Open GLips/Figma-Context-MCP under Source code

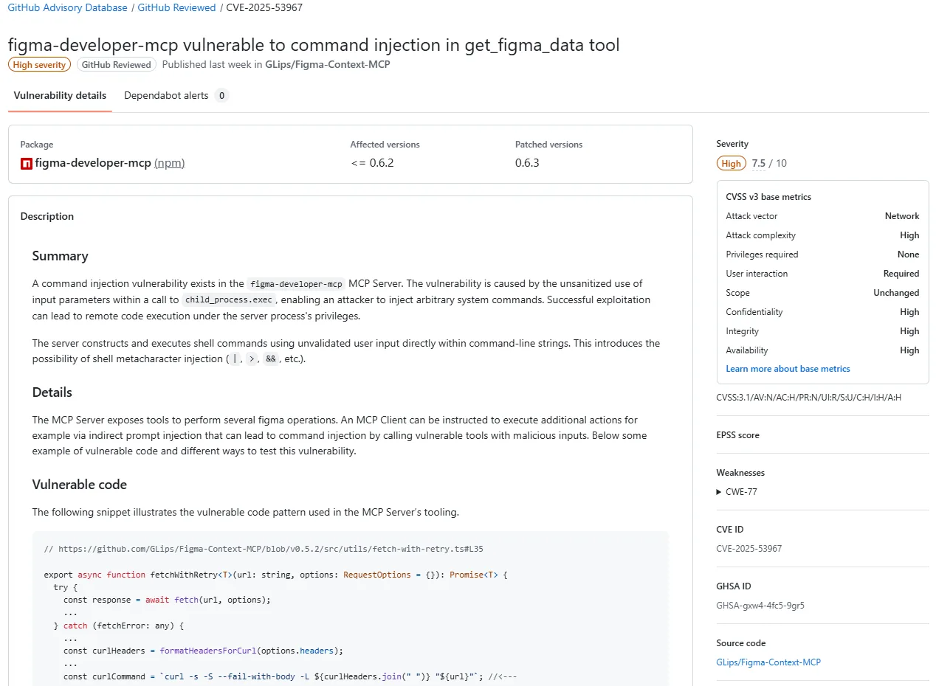pyautogui.click(x=768, y=662)
